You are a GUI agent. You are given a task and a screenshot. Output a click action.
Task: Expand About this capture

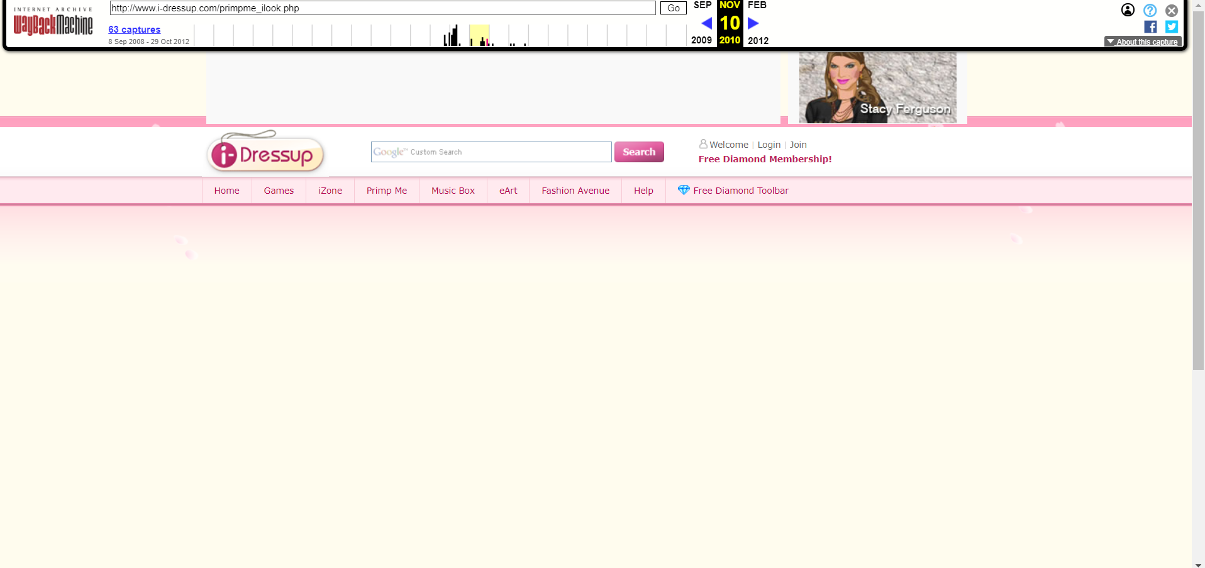[1143, 42]
